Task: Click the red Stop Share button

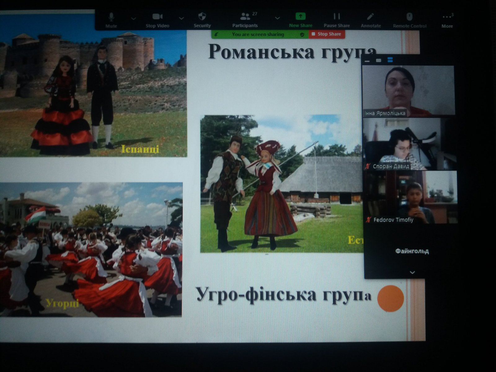Action: click(x=327, y=34)
